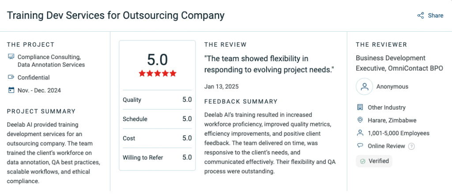Click the Share icon

click(x=421, y=15)
